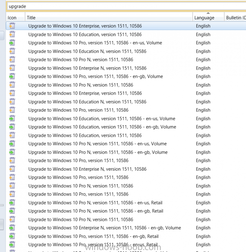Click the icon beside Education en-gb, Volume upgrade
Viewport: 246px width, 252px height.
(12, 127)
